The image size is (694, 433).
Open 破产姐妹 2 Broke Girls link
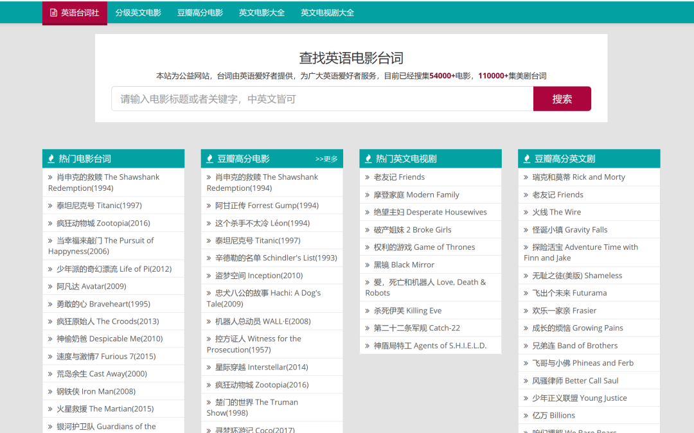click(412, 229)
